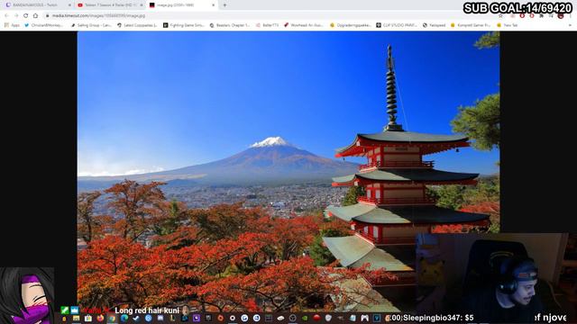
Task: Open the CLIP STUDIO PAINT bookmark
Action: click(x=397, y=25)
